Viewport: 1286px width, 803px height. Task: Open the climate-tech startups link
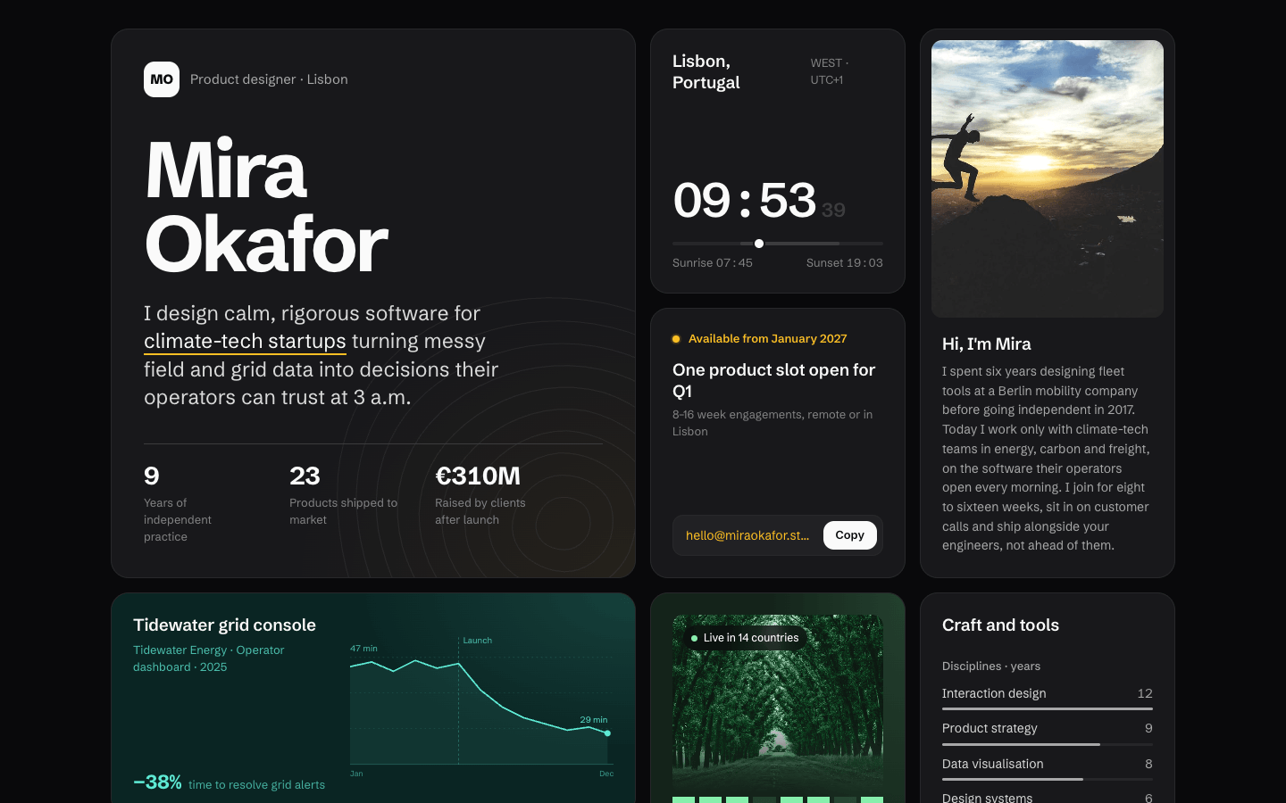[x=245, y=342]
